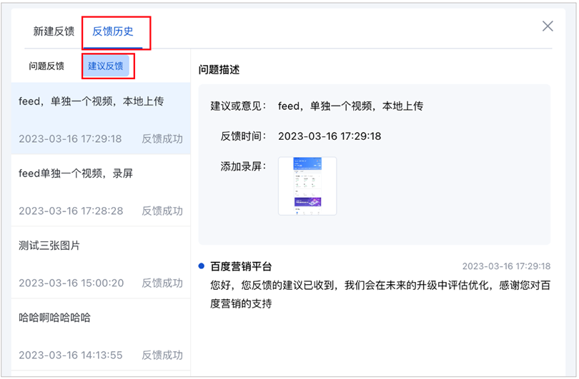Click the 2023-03-16 17:28:28 timestamp
579x379 pixels.
(71, 211)
